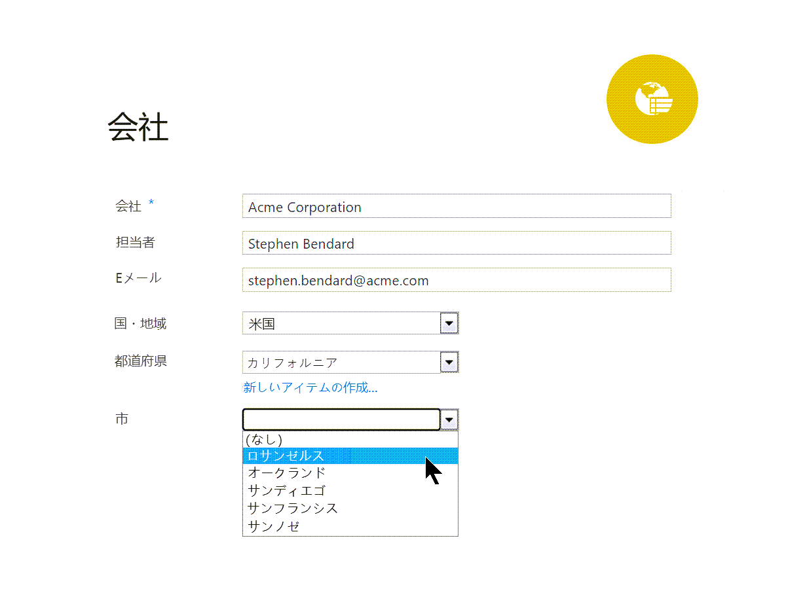Open the 国・地域 dropdown arrow

(x=449, y=323)
